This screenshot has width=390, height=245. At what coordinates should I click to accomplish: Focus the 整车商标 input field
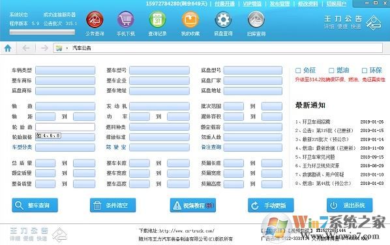(65, 80)
